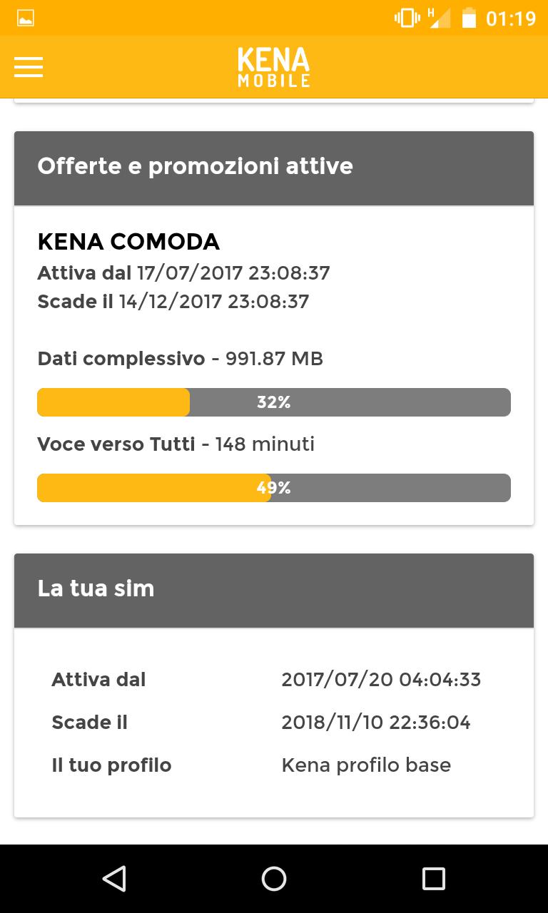This screenshot has width=548, height=913.
Task: Tap the KENA COMODA offer title
Action: (x=128, y=242)
